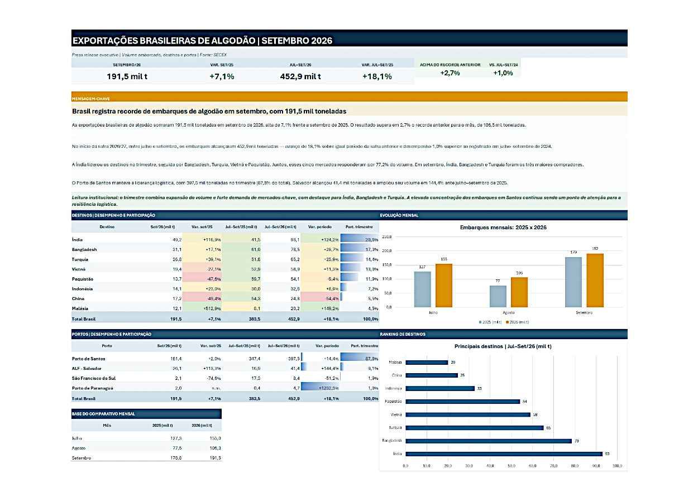This screenshot has width=698, height=502.
Task: Select "Agosto" in the monthly base table
Action: pos(79,448)
